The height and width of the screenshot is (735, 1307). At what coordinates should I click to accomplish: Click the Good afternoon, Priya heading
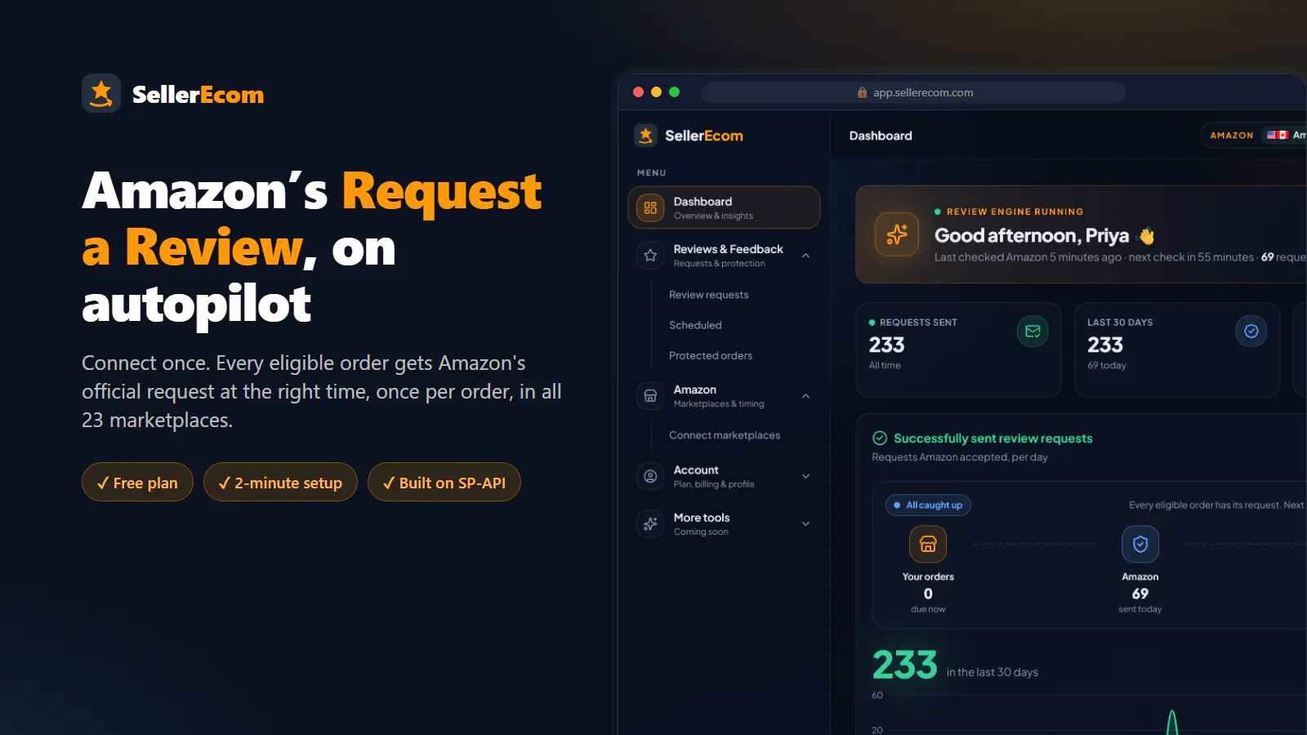[x=1031, y=236]
